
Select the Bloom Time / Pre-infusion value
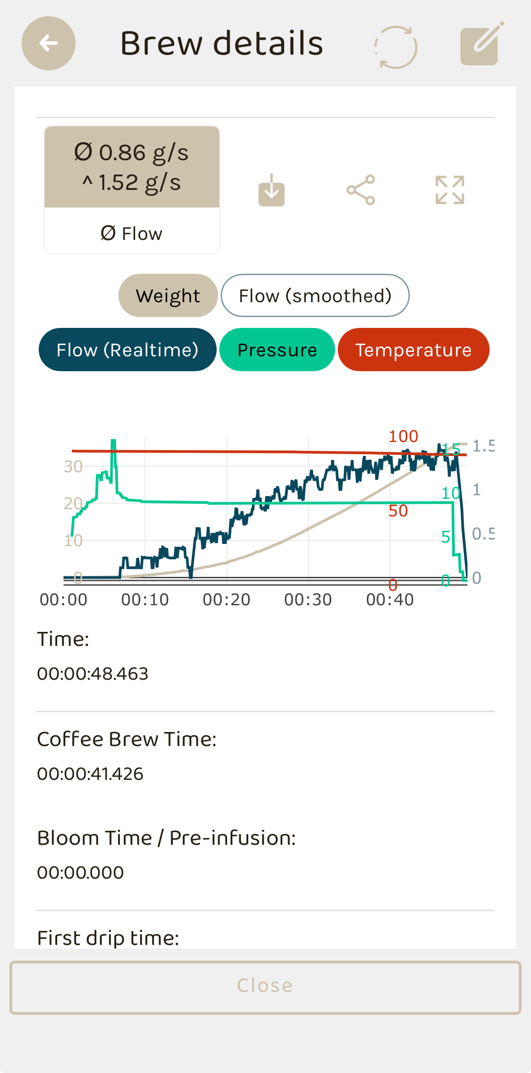coord(81,873)
